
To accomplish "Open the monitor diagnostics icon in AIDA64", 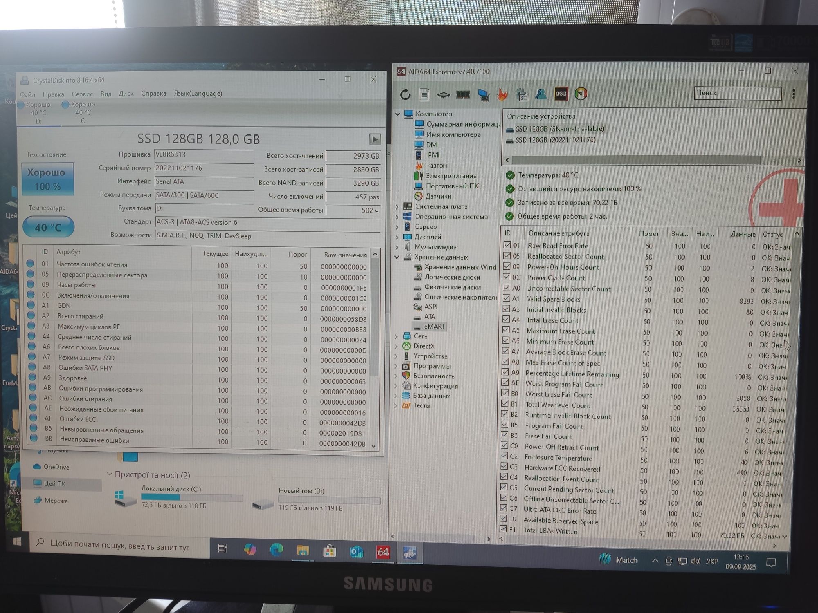I will [483, 95].
